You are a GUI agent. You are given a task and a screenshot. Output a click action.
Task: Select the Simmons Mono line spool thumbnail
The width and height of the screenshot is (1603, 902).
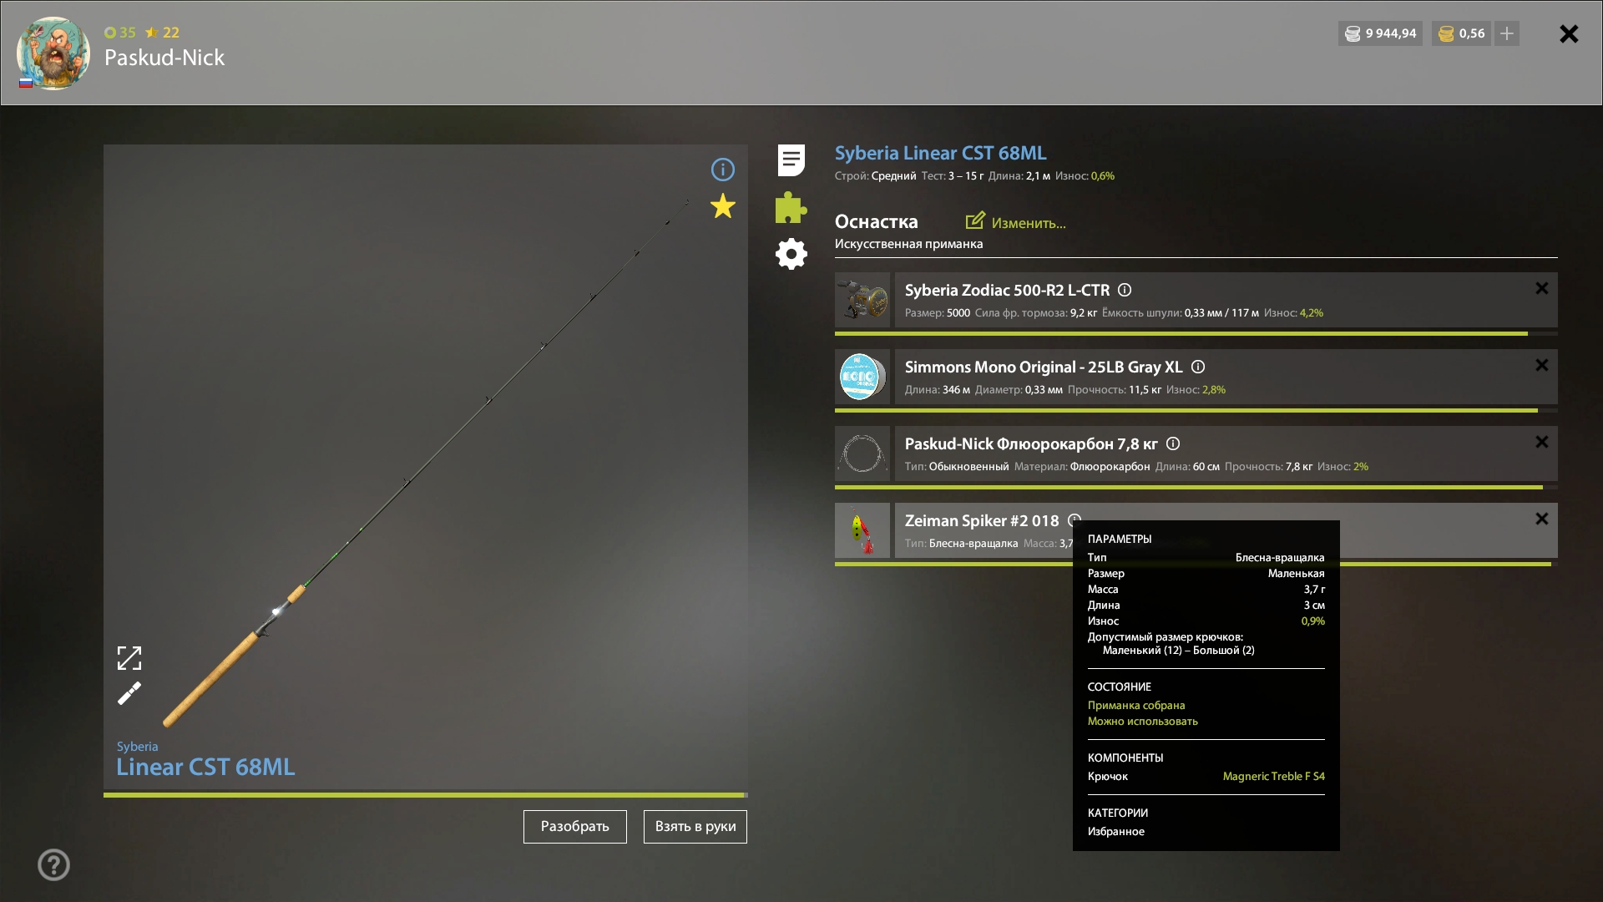862,377
